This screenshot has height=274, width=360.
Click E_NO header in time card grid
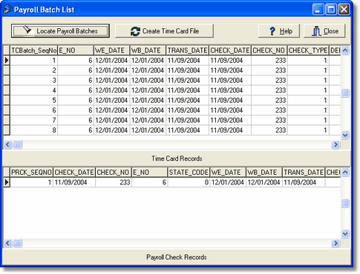[76, 50]
